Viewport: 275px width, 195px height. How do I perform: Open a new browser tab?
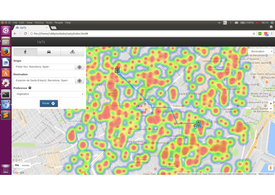click(x=53, y=28)
